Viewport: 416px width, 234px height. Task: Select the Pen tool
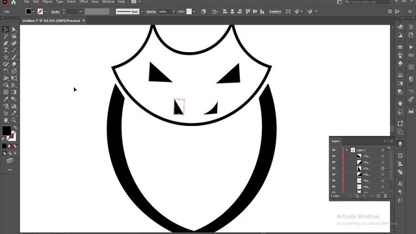click(x=6, y=44)
